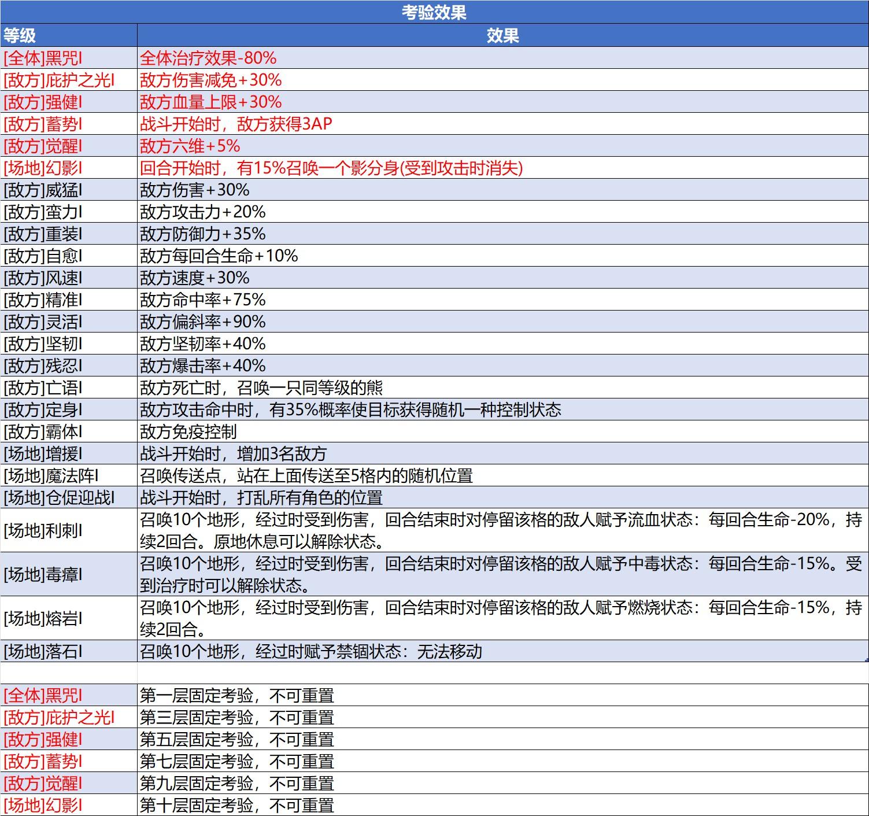Click the [场地]利刺I cell
The width and height of the screenshot is (869, 816).
tap(69, 530)
